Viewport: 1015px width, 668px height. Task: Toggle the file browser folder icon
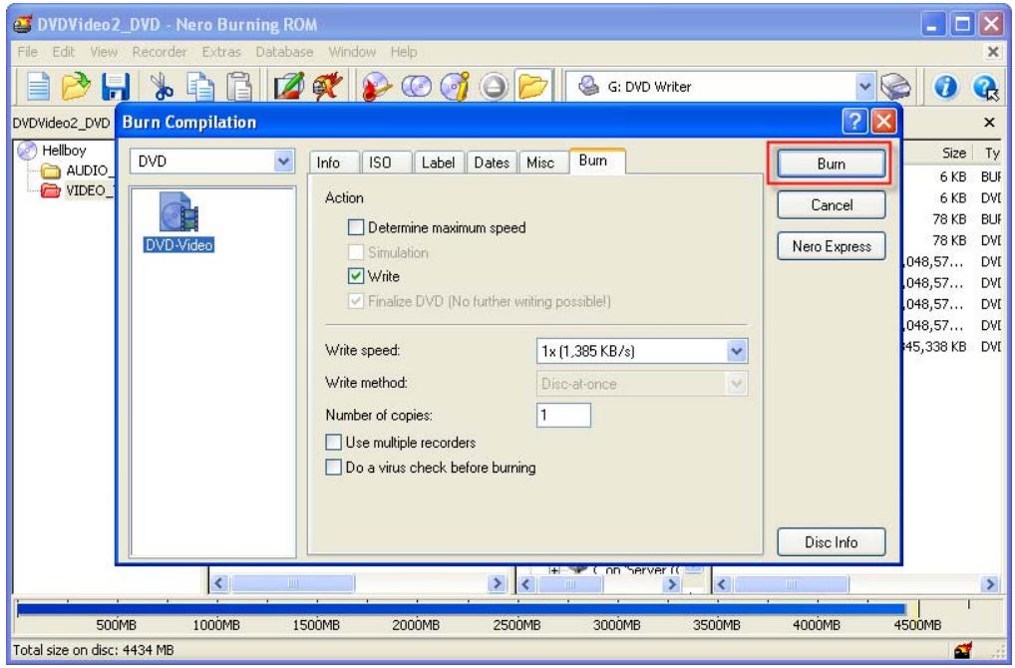coord(533,87)
